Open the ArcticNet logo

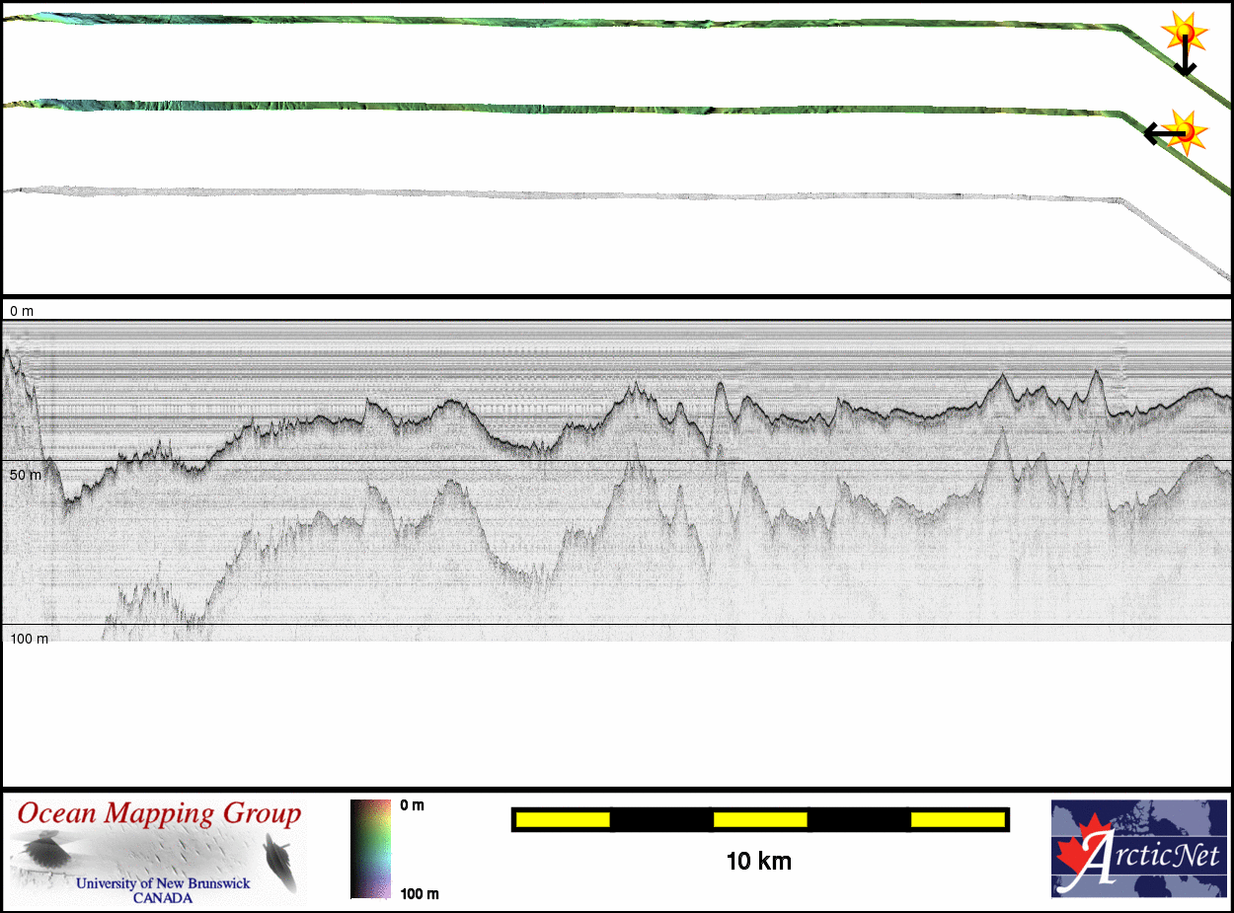click(x=1138, y=849)
